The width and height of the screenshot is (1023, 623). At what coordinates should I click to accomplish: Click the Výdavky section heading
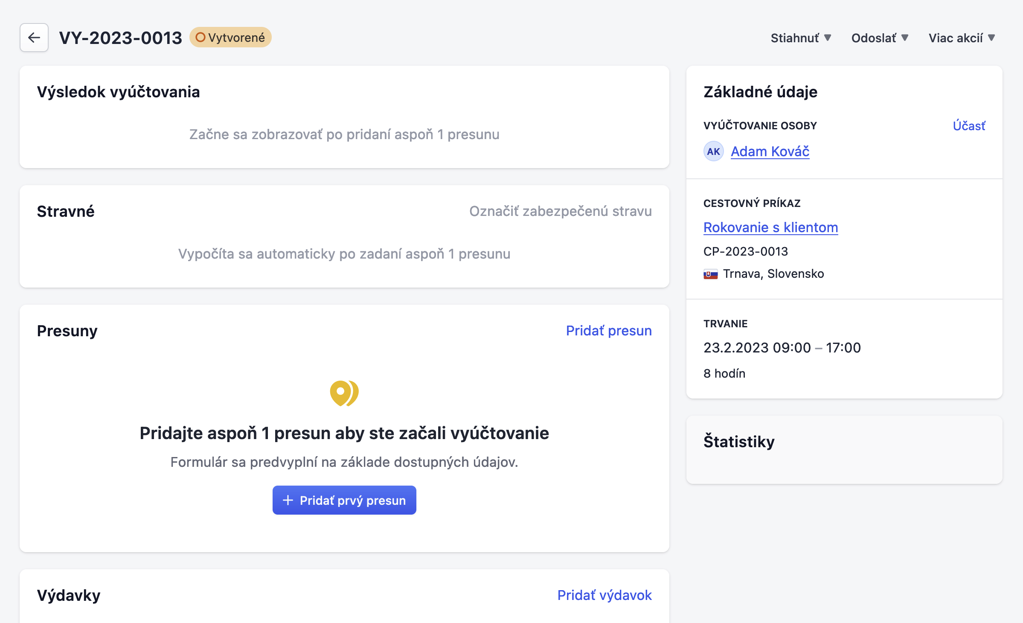[69, 595]
